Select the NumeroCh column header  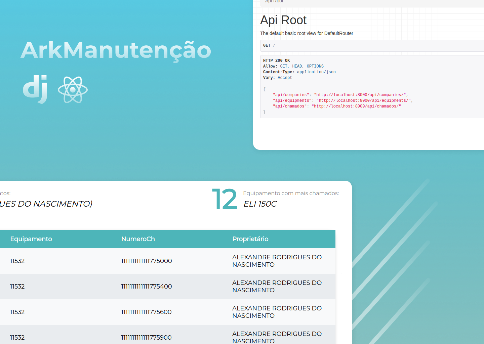tap(138, 239)
